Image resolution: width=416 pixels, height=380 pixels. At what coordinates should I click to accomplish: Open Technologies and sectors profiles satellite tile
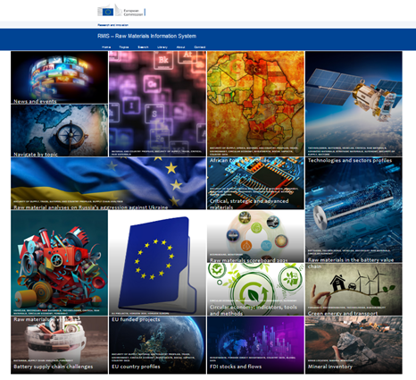(354, 104)
